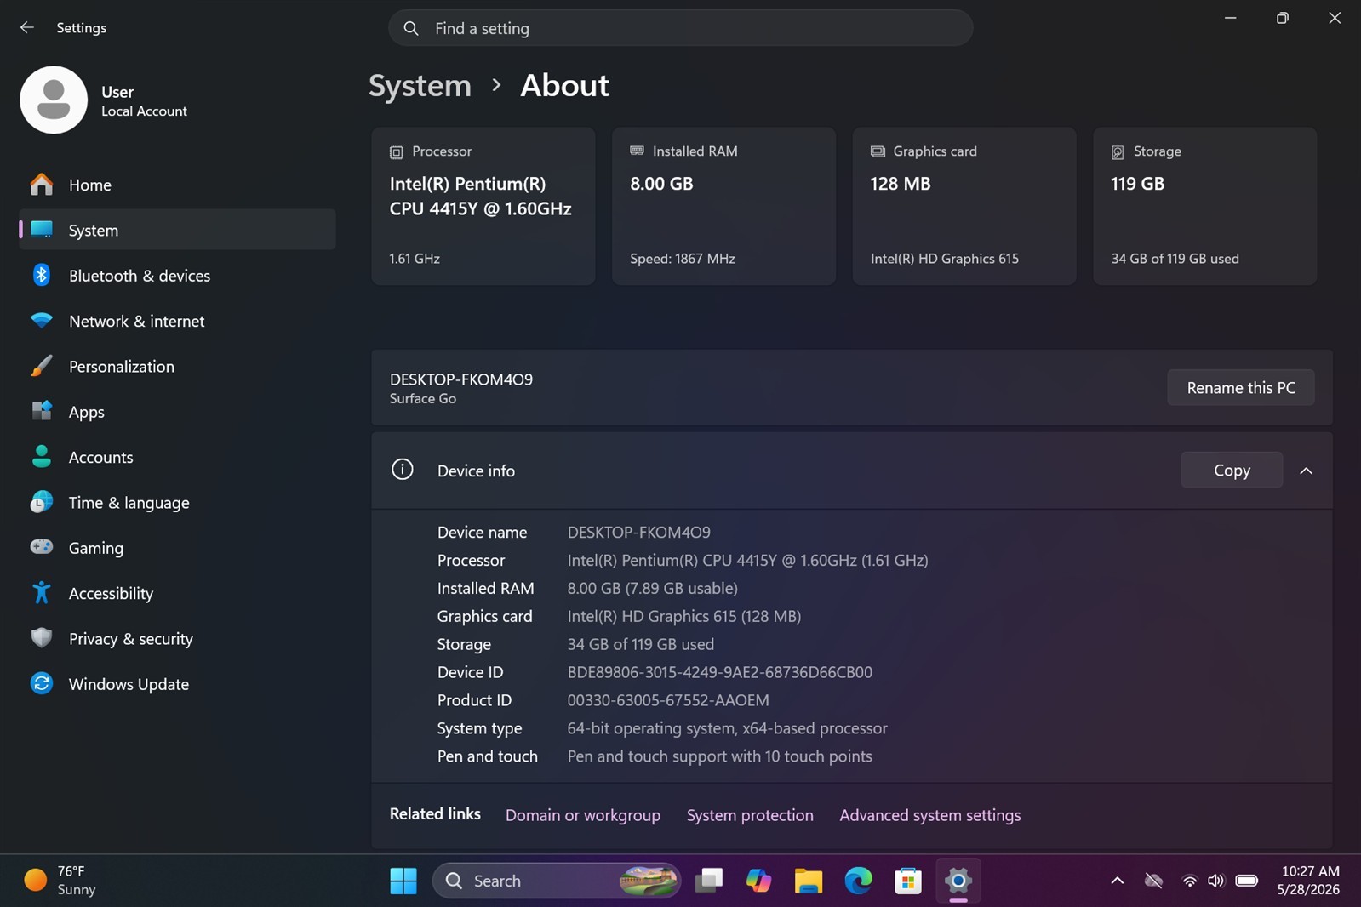Open Personalization settings

177,367
